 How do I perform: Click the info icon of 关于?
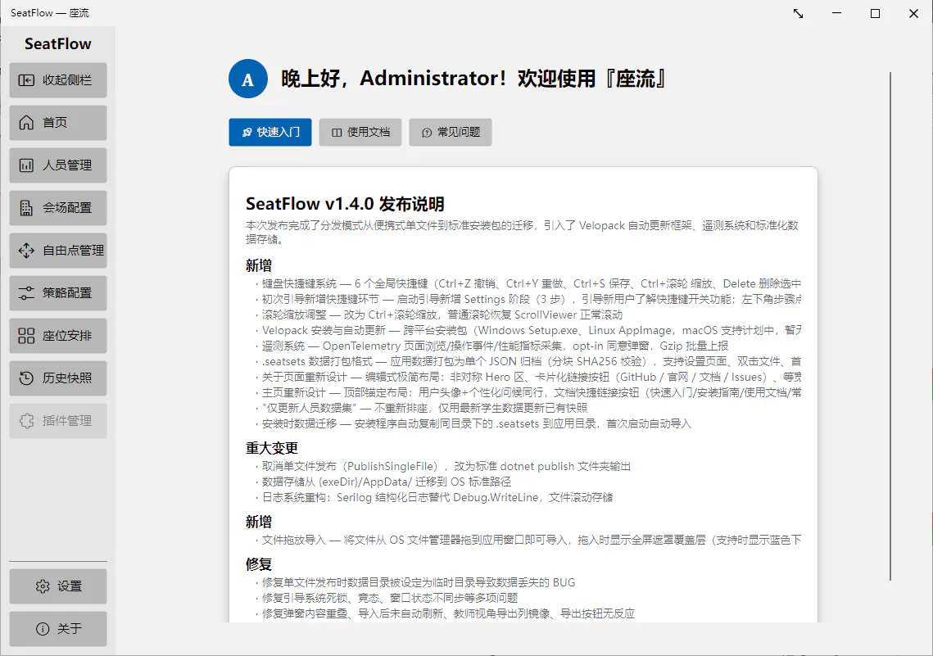coord(43,629)
